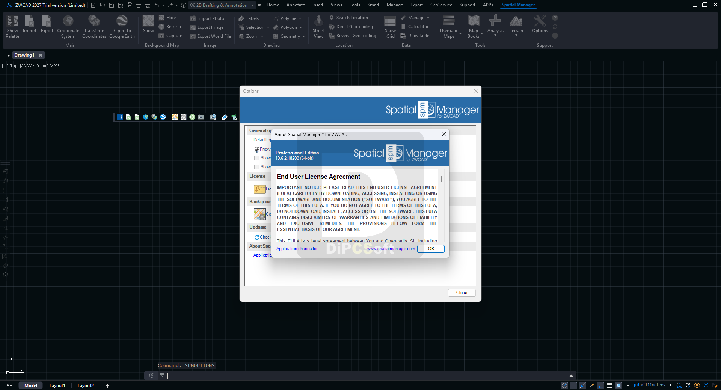The width and height of the screenshot is (721, 390).
Task: Click the command line input field
Action: pos(368,375)
